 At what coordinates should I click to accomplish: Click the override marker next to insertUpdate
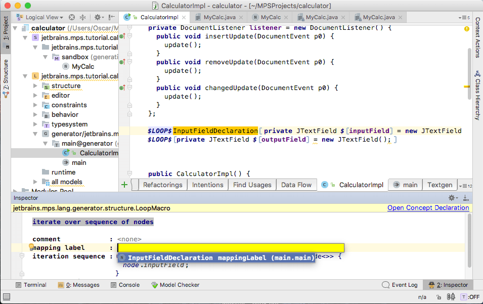122,36
